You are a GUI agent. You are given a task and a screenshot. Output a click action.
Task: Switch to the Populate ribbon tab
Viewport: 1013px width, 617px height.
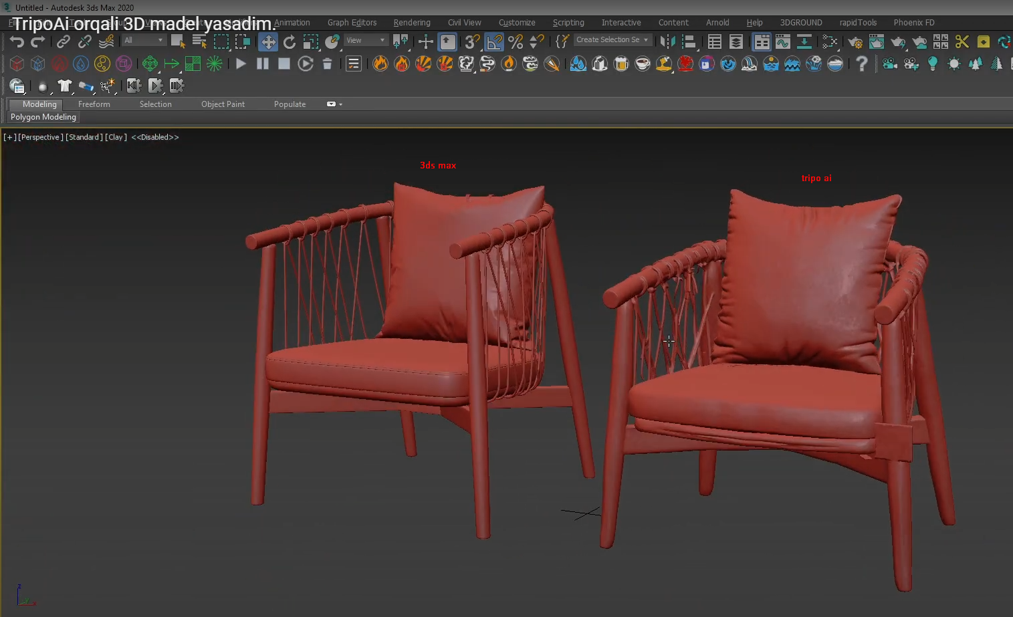[x=290, y=104]
